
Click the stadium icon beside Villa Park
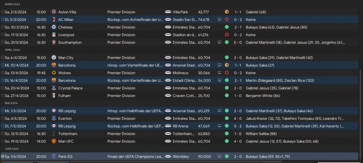point(168,12)
